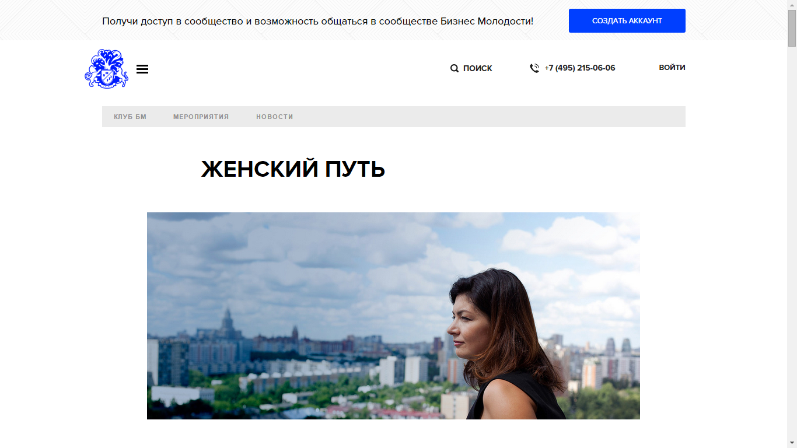Image resolution: width=797 pixels, height=448 pixels.
Task: Click the СОЗДАТЬ АККАУНТ button
Action: (627, 20)
